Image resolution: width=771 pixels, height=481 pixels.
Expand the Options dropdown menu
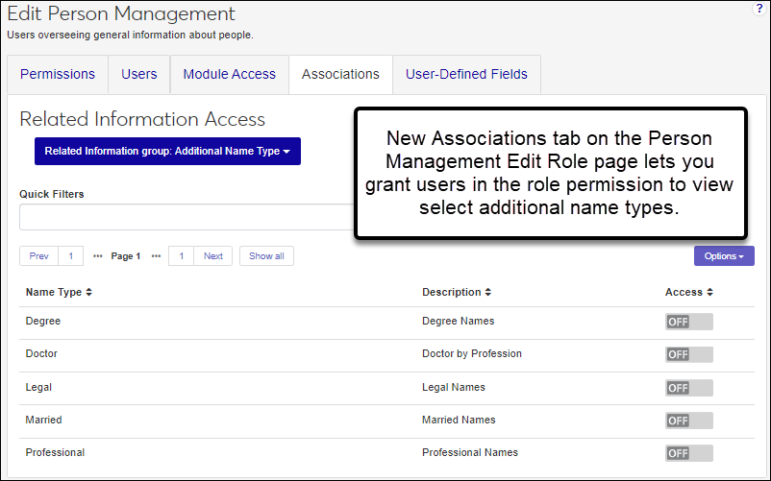tap(724, 256)
